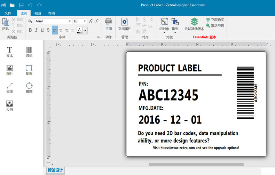
Task: Select the MFG.DATE: label text
Action: click(x=151, y=108)
